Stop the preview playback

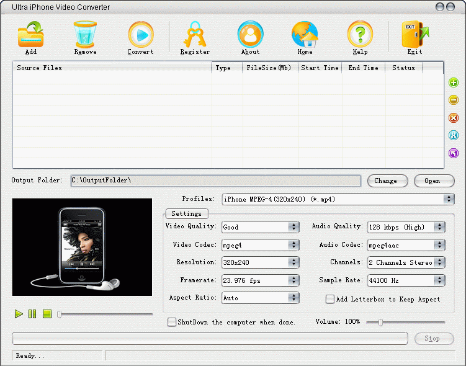click(47, 314)
